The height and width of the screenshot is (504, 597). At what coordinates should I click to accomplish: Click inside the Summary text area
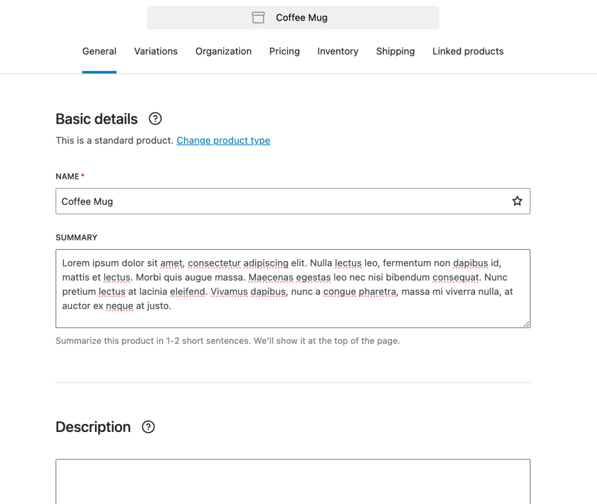[x=293, y=288]
